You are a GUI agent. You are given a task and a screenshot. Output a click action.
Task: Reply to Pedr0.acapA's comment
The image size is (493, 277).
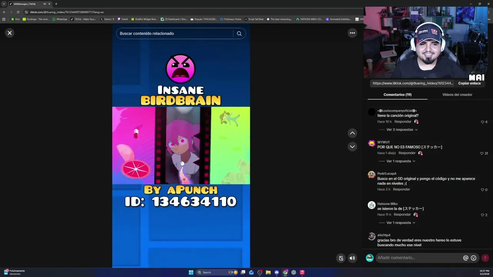401,189
